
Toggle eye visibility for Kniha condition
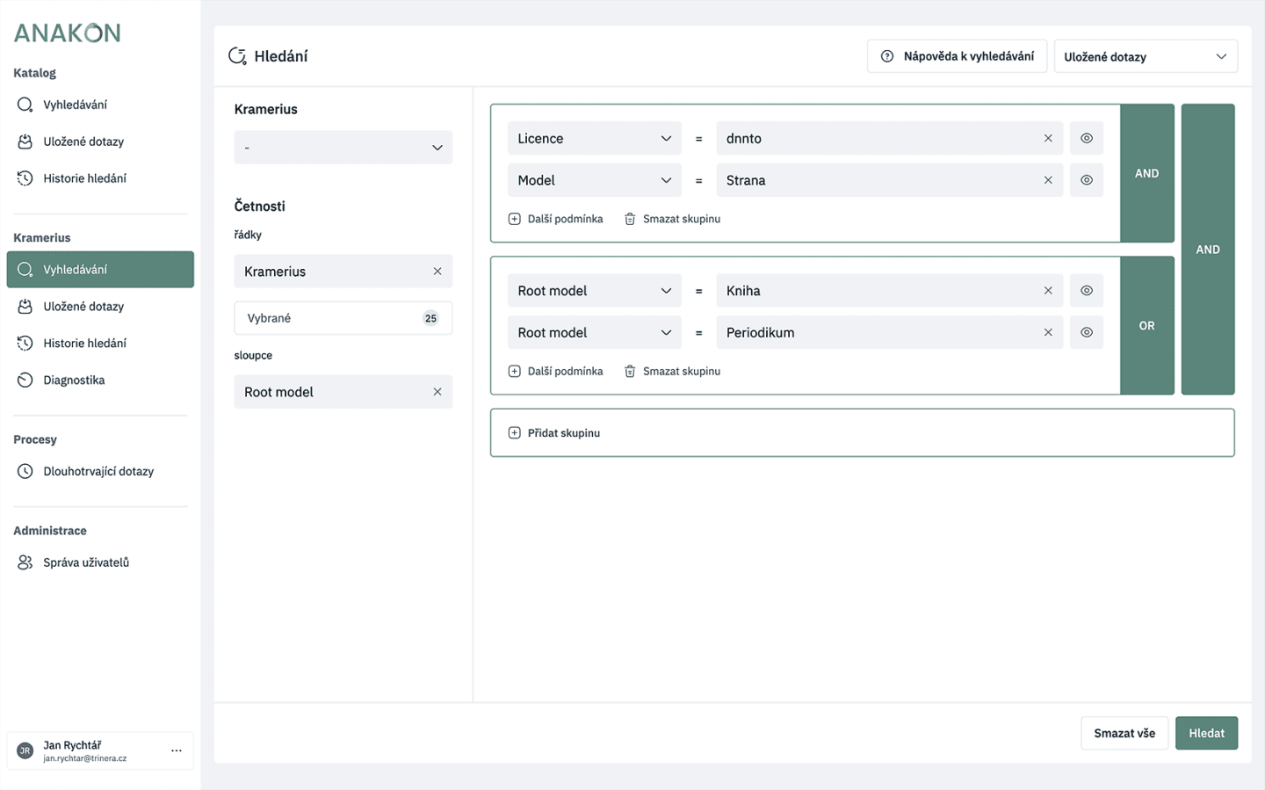[1087, 291]
